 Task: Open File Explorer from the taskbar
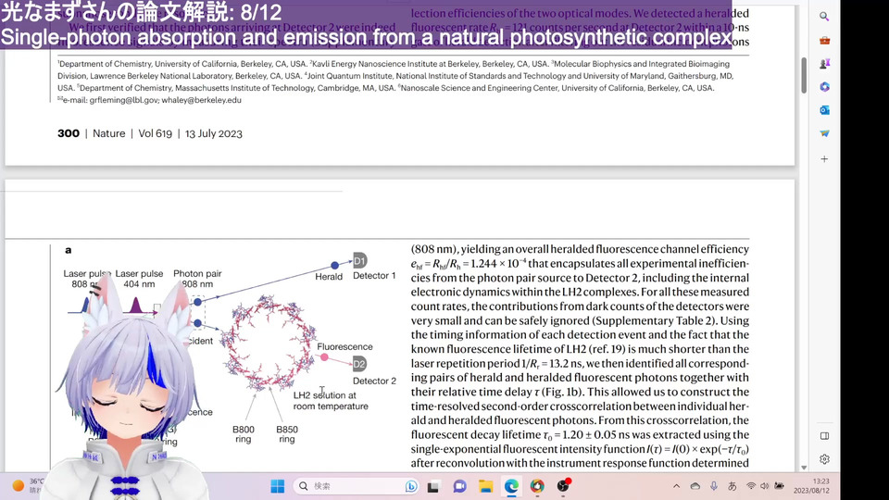(x=485, y=486)
